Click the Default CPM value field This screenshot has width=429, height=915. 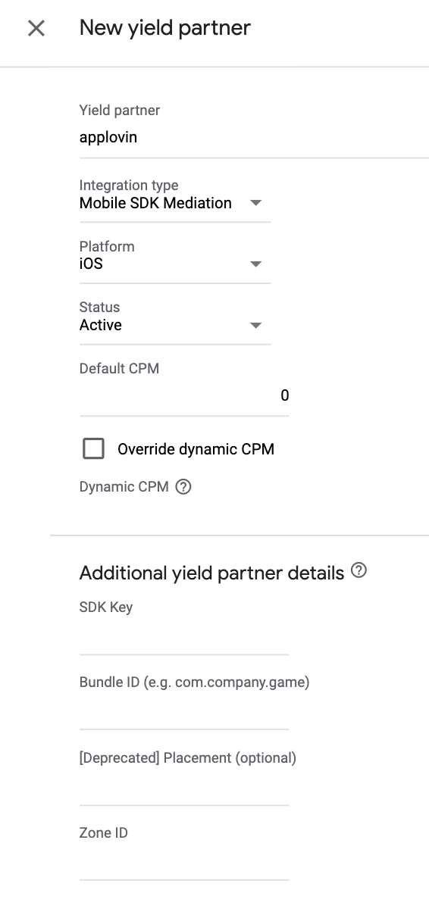tap(184, 396)
